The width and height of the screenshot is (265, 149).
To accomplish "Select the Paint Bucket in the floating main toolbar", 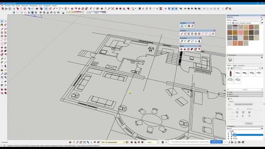I will pos(189,26).
